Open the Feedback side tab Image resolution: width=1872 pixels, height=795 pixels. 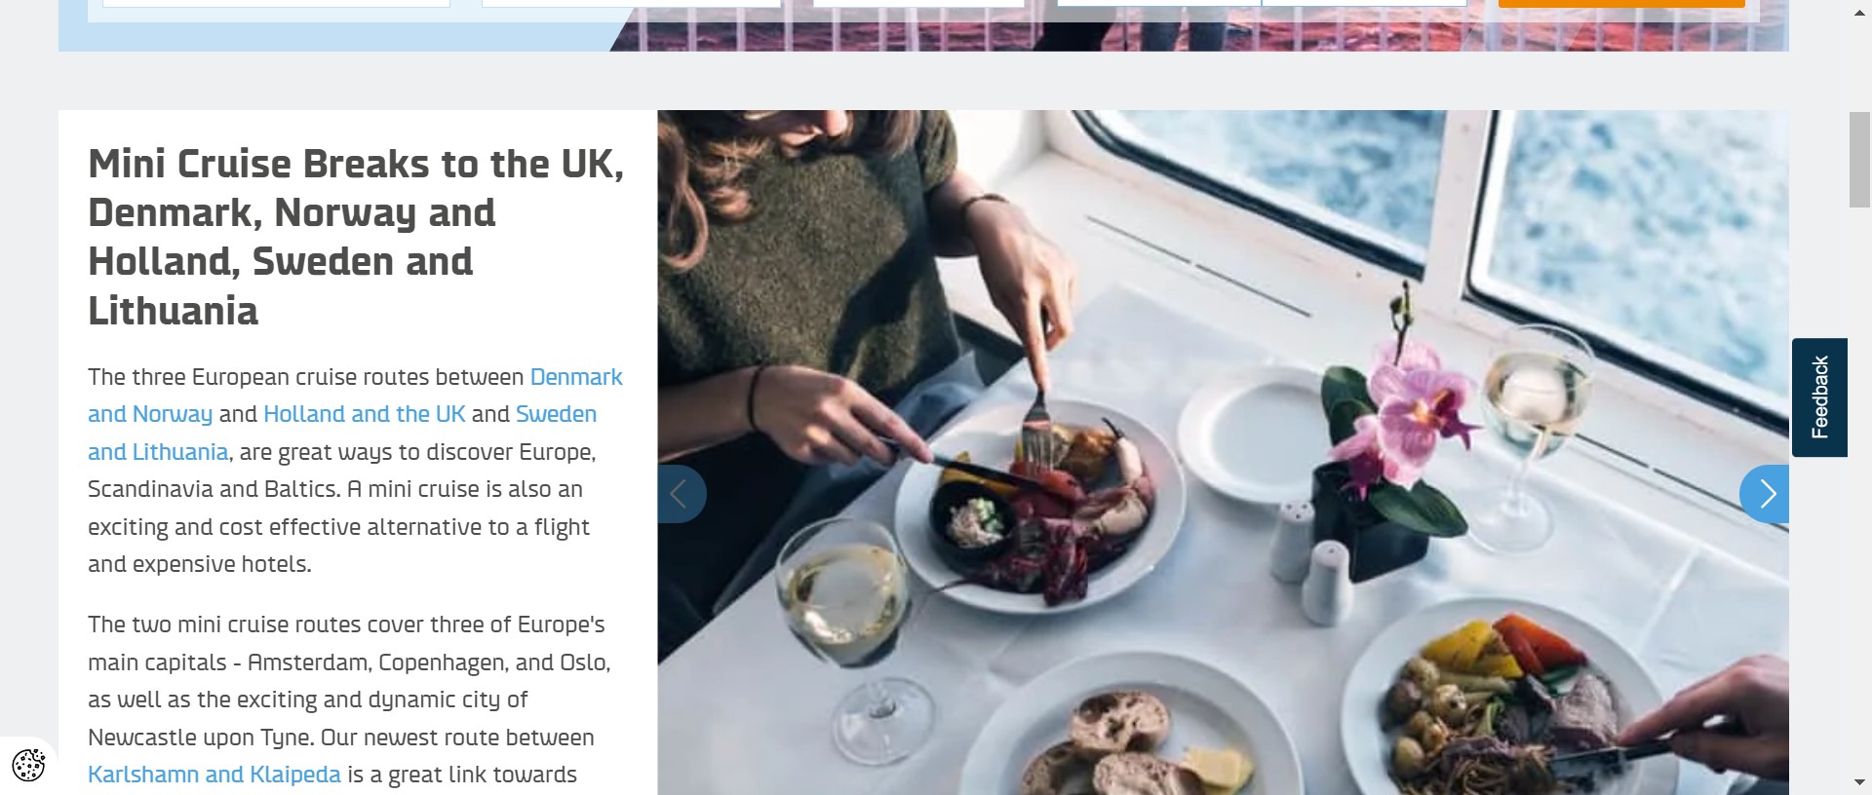click(1819, 397)
